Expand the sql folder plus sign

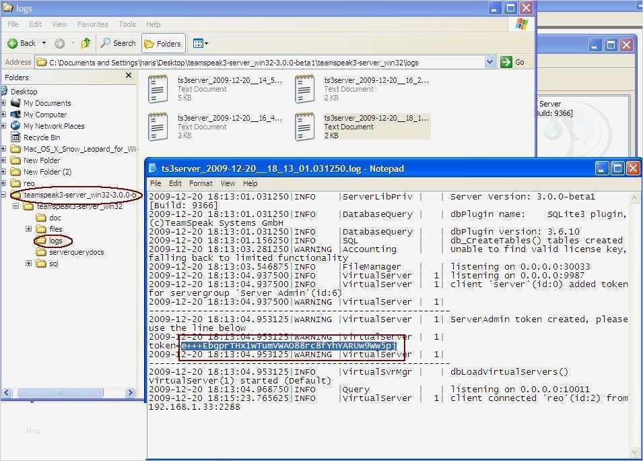click(29, 264)
